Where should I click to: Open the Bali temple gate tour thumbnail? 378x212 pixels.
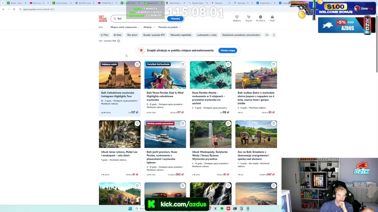[x=120, y=75]
